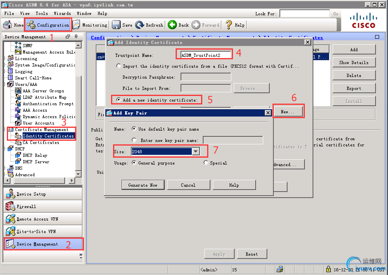
Task: Open Remote Access VPN panel
Action: (42, 219)
